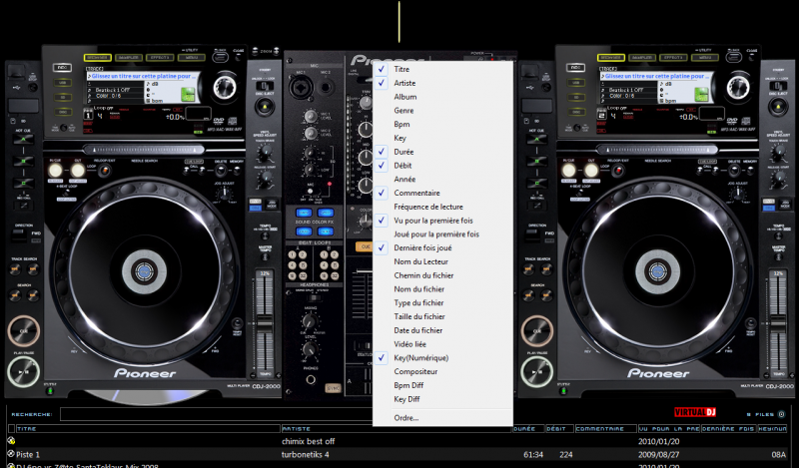799x468 pixels.
Task: Enable the Album column in menu
Action: pyautogui.click(x=406, y=97)
